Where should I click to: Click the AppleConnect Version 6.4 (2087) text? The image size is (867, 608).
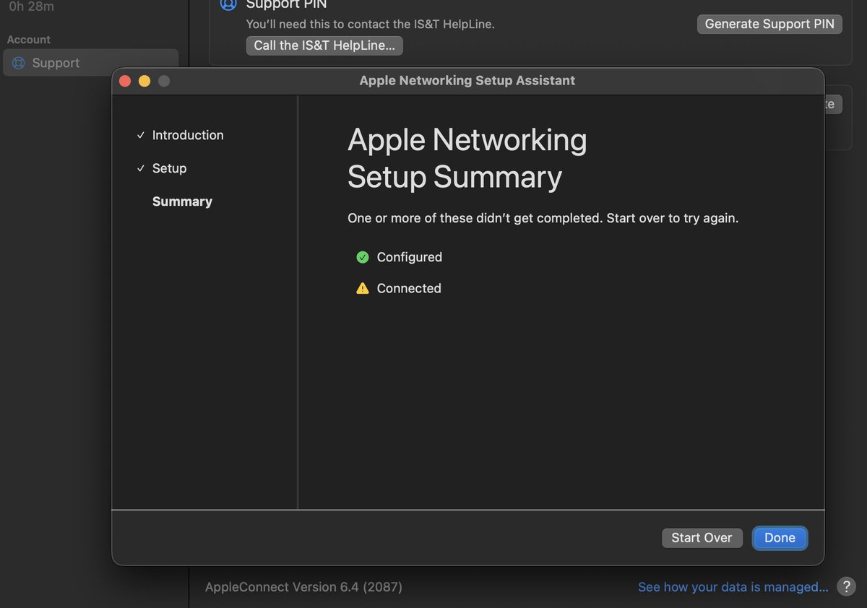click(303, 587)
